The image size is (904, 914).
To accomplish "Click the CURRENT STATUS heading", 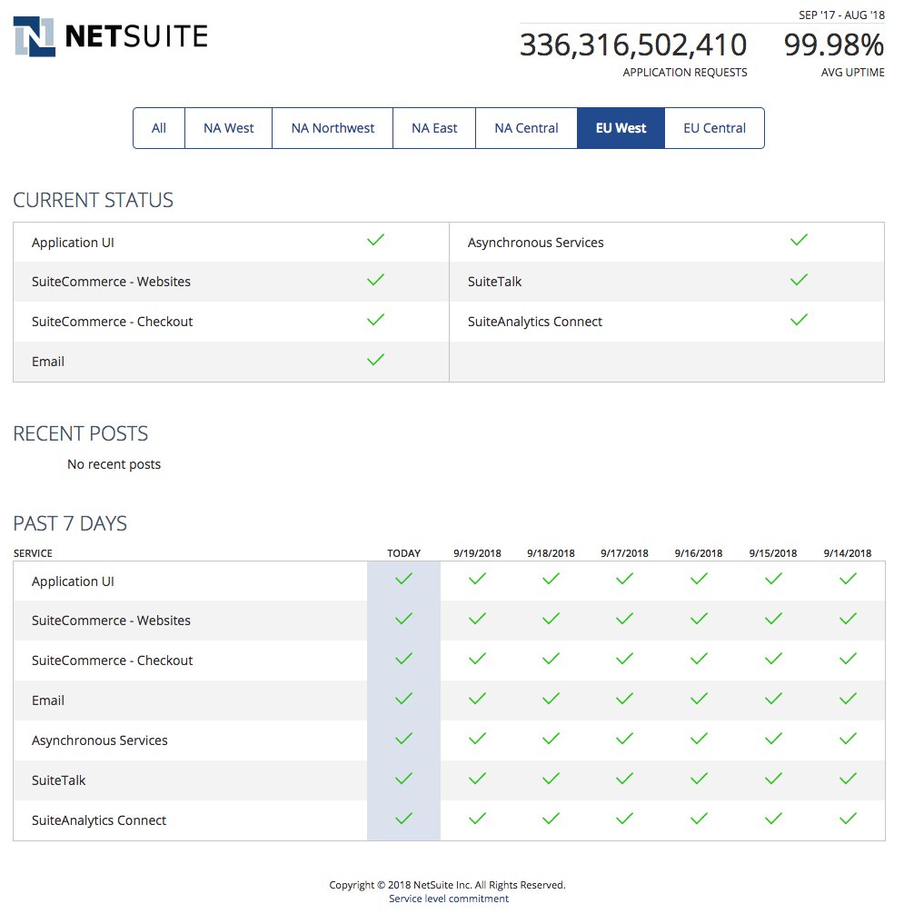I will tap(94, 200).
